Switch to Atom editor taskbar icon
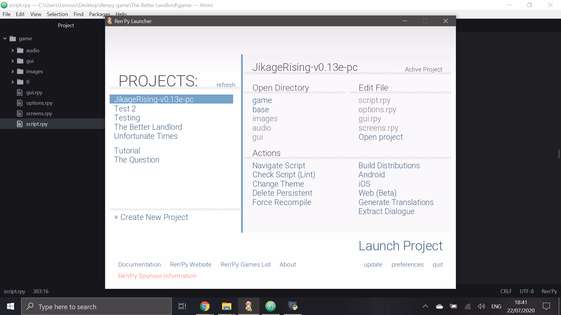The width and height of the screenshot is (561, 315). point(271,306)
